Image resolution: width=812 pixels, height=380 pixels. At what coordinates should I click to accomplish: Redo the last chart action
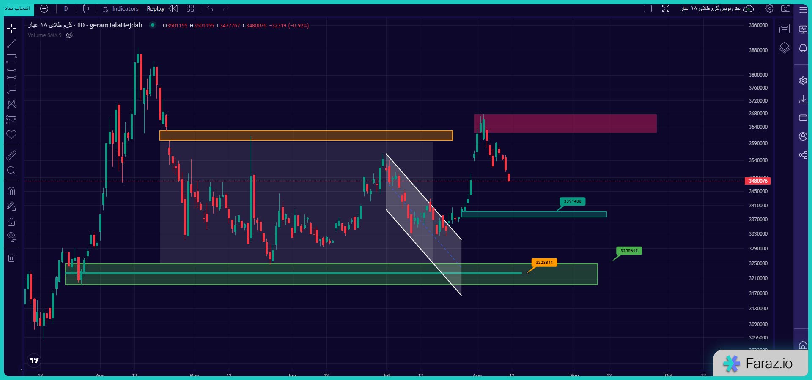click(x=226, y=8)
